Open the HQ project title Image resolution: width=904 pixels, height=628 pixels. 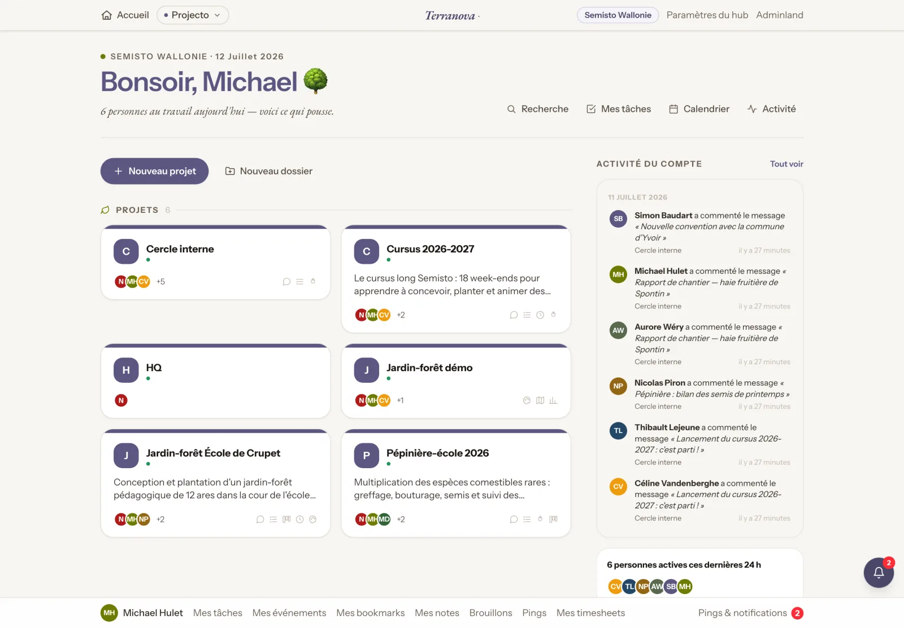pyautogui.click(x=154, y=368)
